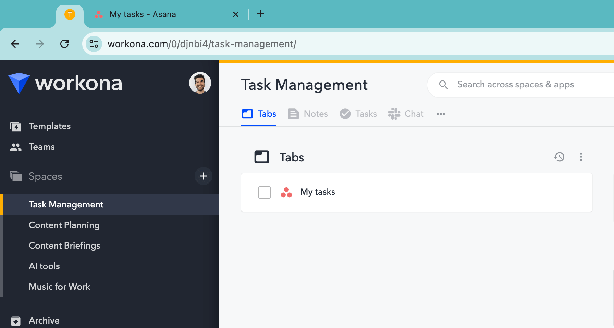Add a new space with plus button

tap(204, 176)
